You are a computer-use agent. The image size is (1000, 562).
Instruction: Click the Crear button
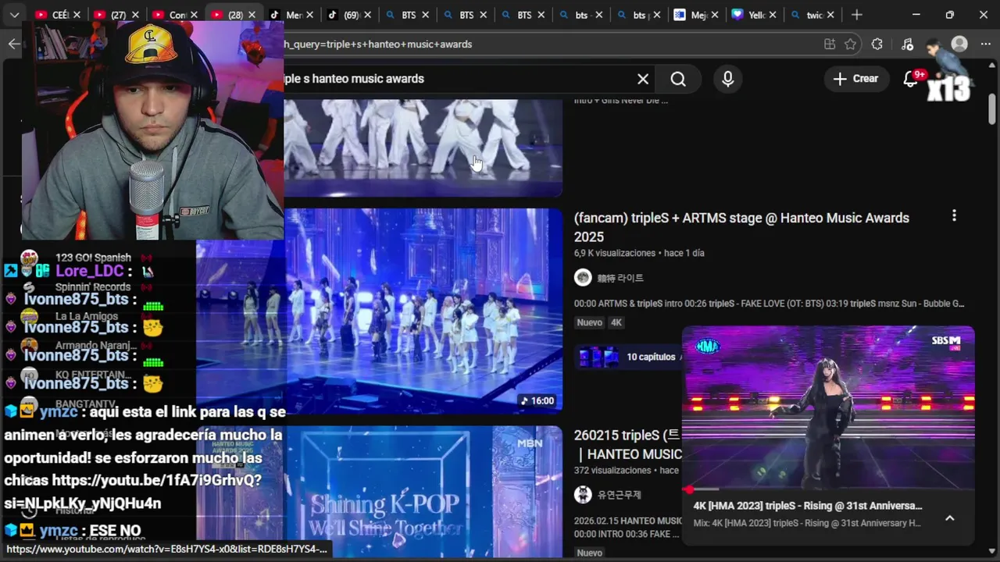[856, 79]
